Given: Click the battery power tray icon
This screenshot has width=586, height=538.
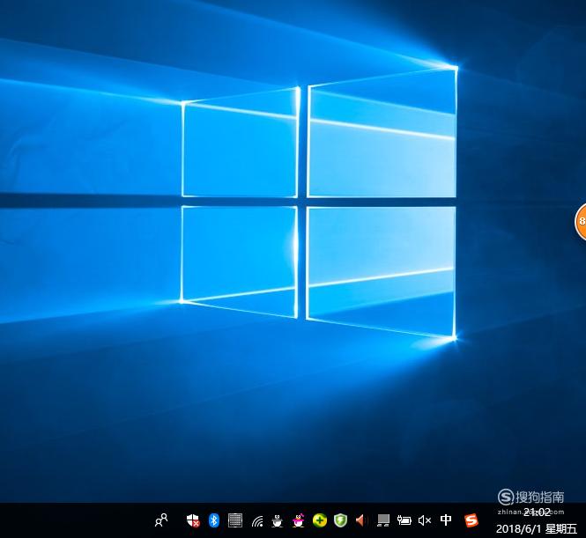Looking at the screenshot, I should tap(404, 520).
